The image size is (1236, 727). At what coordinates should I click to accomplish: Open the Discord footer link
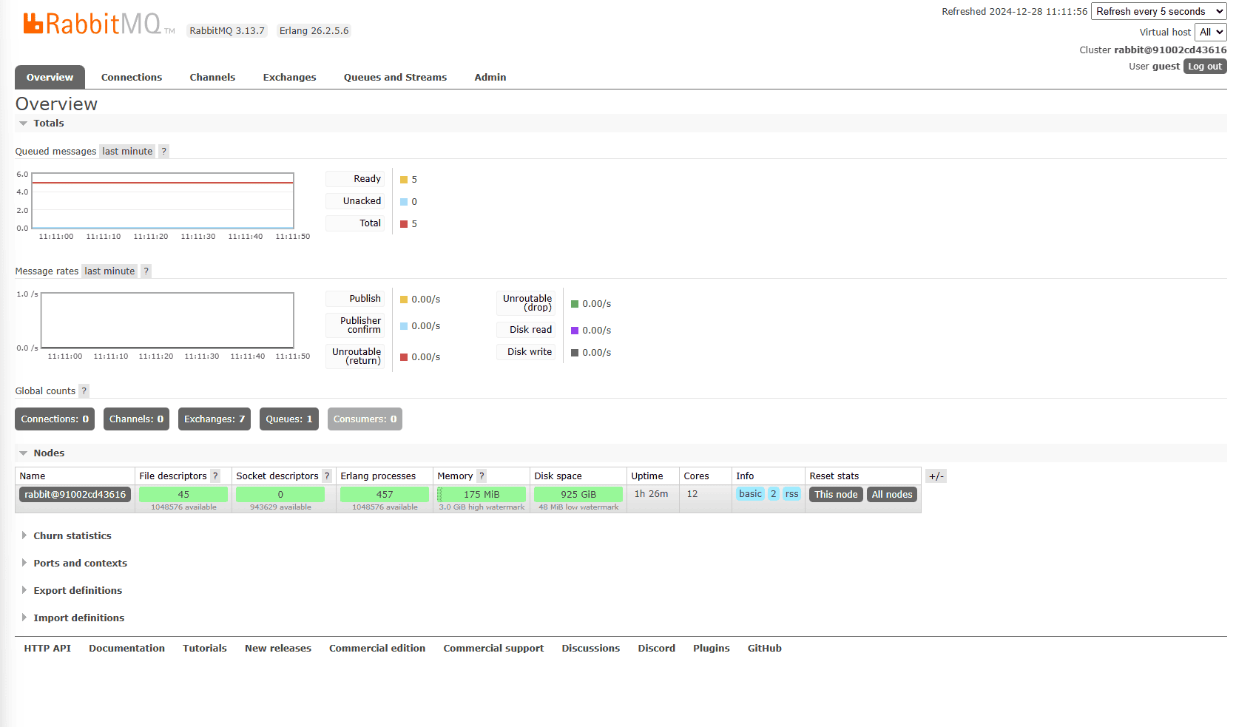[657, 648]
